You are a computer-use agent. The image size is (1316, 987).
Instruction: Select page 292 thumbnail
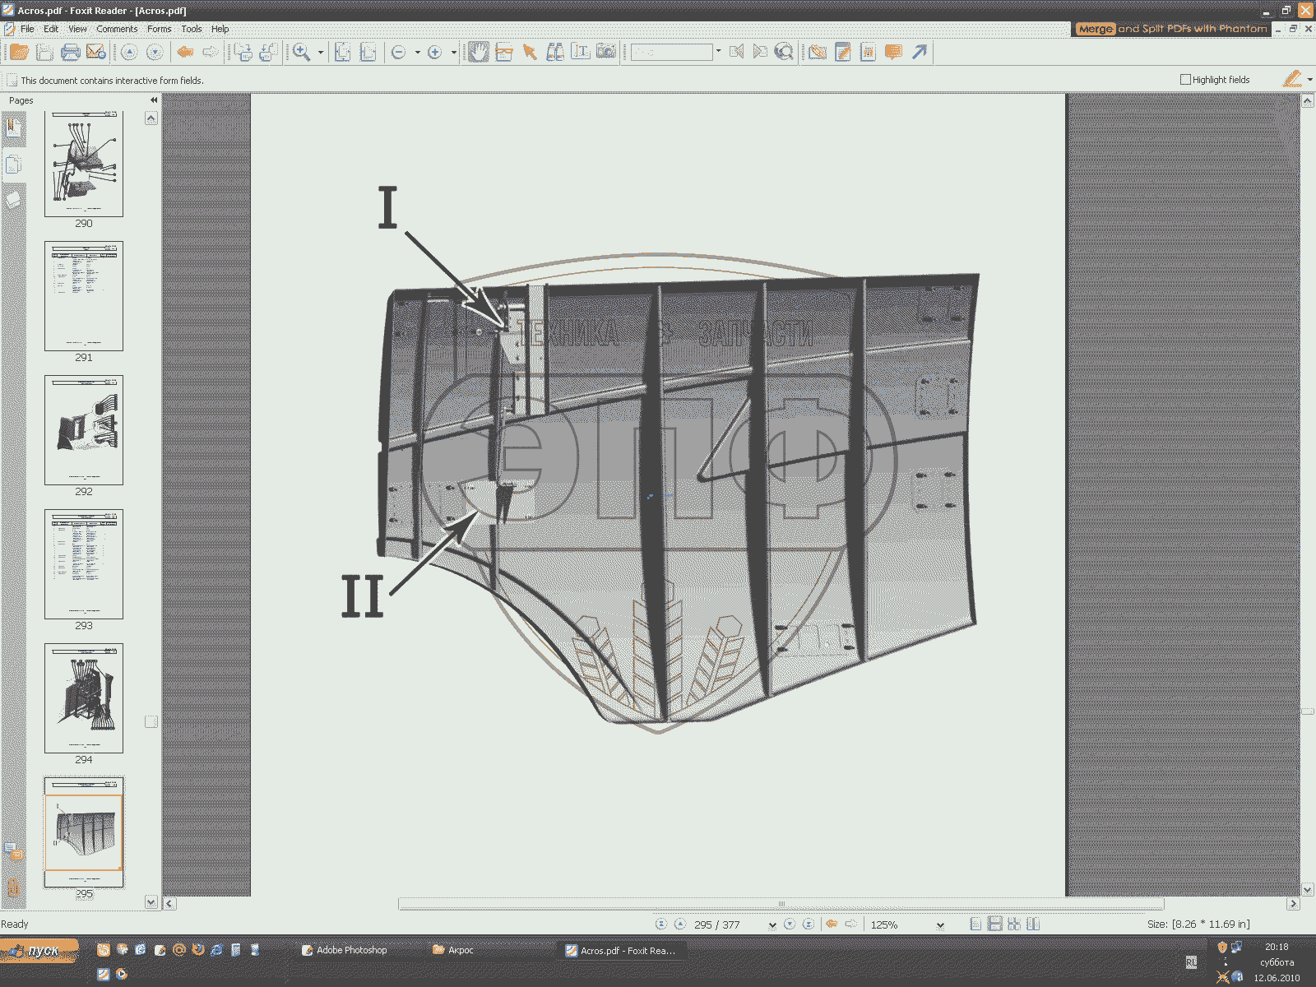point(84,430)
